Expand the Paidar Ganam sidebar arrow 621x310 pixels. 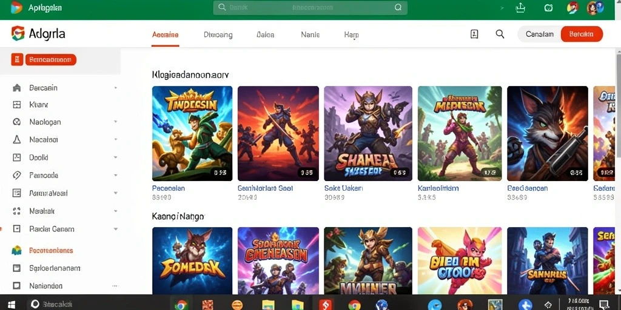tap(116, 228)
